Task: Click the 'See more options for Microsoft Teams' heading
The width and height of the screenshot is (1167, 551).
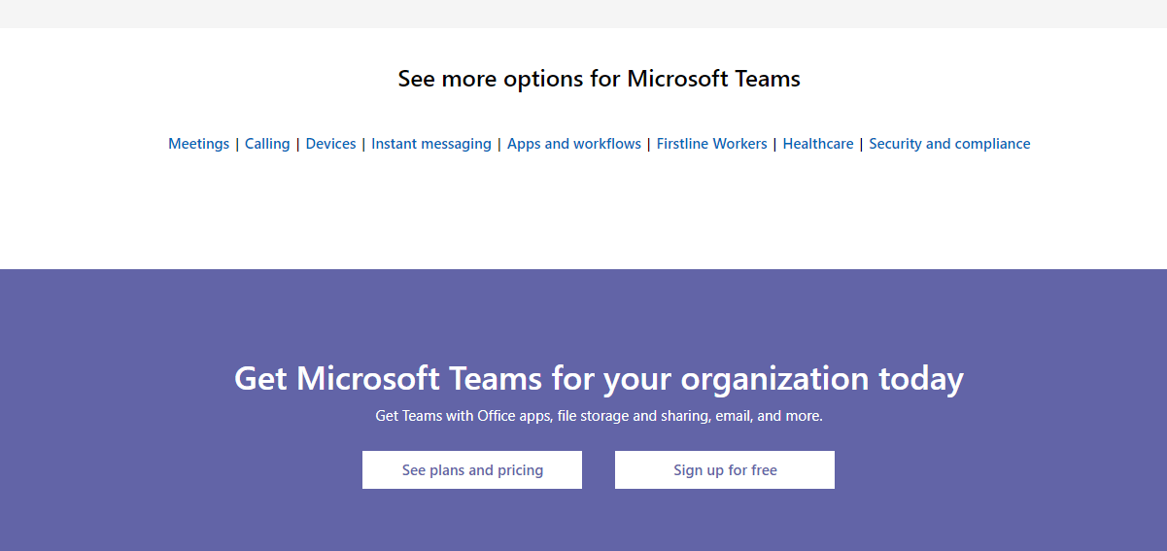Action: 599,79
